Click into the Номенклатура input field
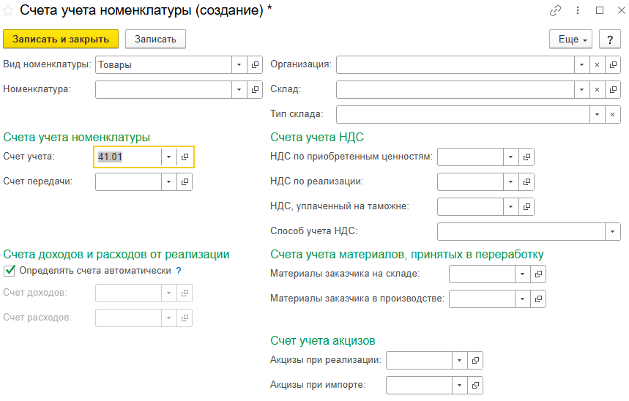 point(163,89)
